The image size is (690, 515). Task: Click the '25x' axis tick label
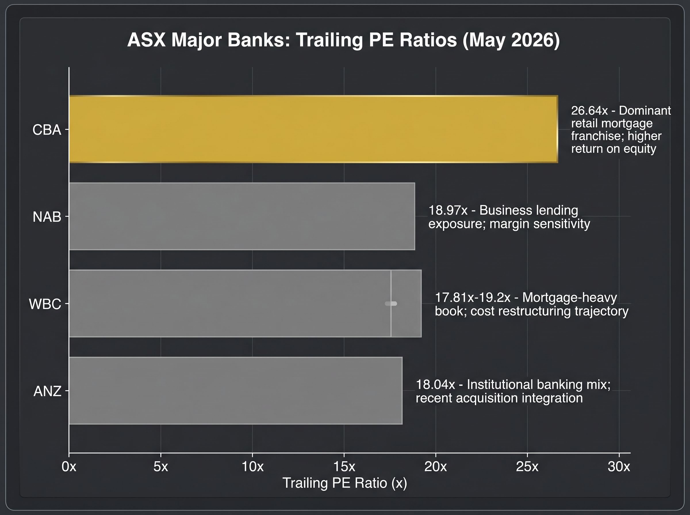coord(527,467)
